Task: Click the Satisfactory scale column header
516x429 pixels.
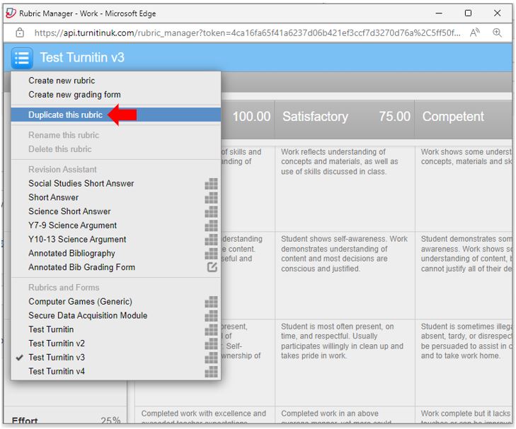Action: 315,117
